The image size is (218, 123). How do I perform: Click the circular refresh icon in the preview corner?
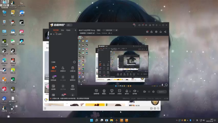click(166, 85)
